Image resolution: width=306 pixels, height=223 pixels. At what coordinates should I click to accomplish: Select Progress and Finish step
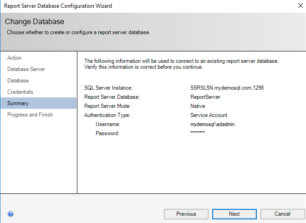click(30, 115)
